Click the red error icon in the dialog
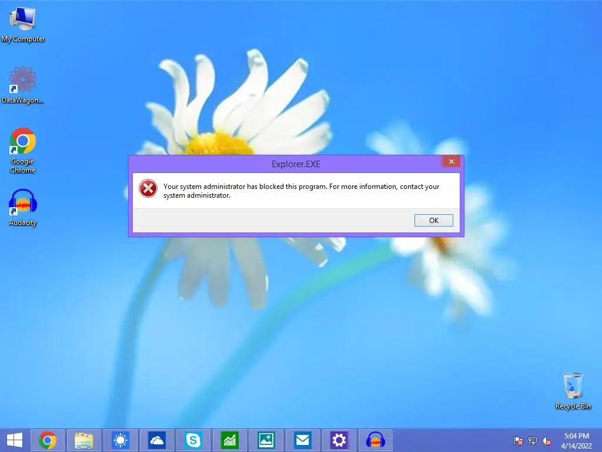Image resolution: width=602 pixels, height=452 pixels. click(148, 188)
